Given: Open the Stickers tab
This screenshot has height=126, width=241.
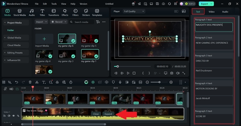Looking at the screenshot, I should 86,13.
